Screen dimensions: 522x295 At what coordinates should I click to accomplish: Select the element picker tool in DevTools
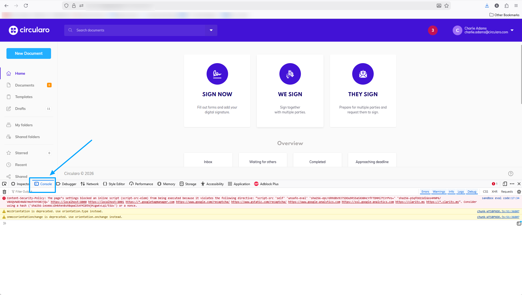pos(4,184)
